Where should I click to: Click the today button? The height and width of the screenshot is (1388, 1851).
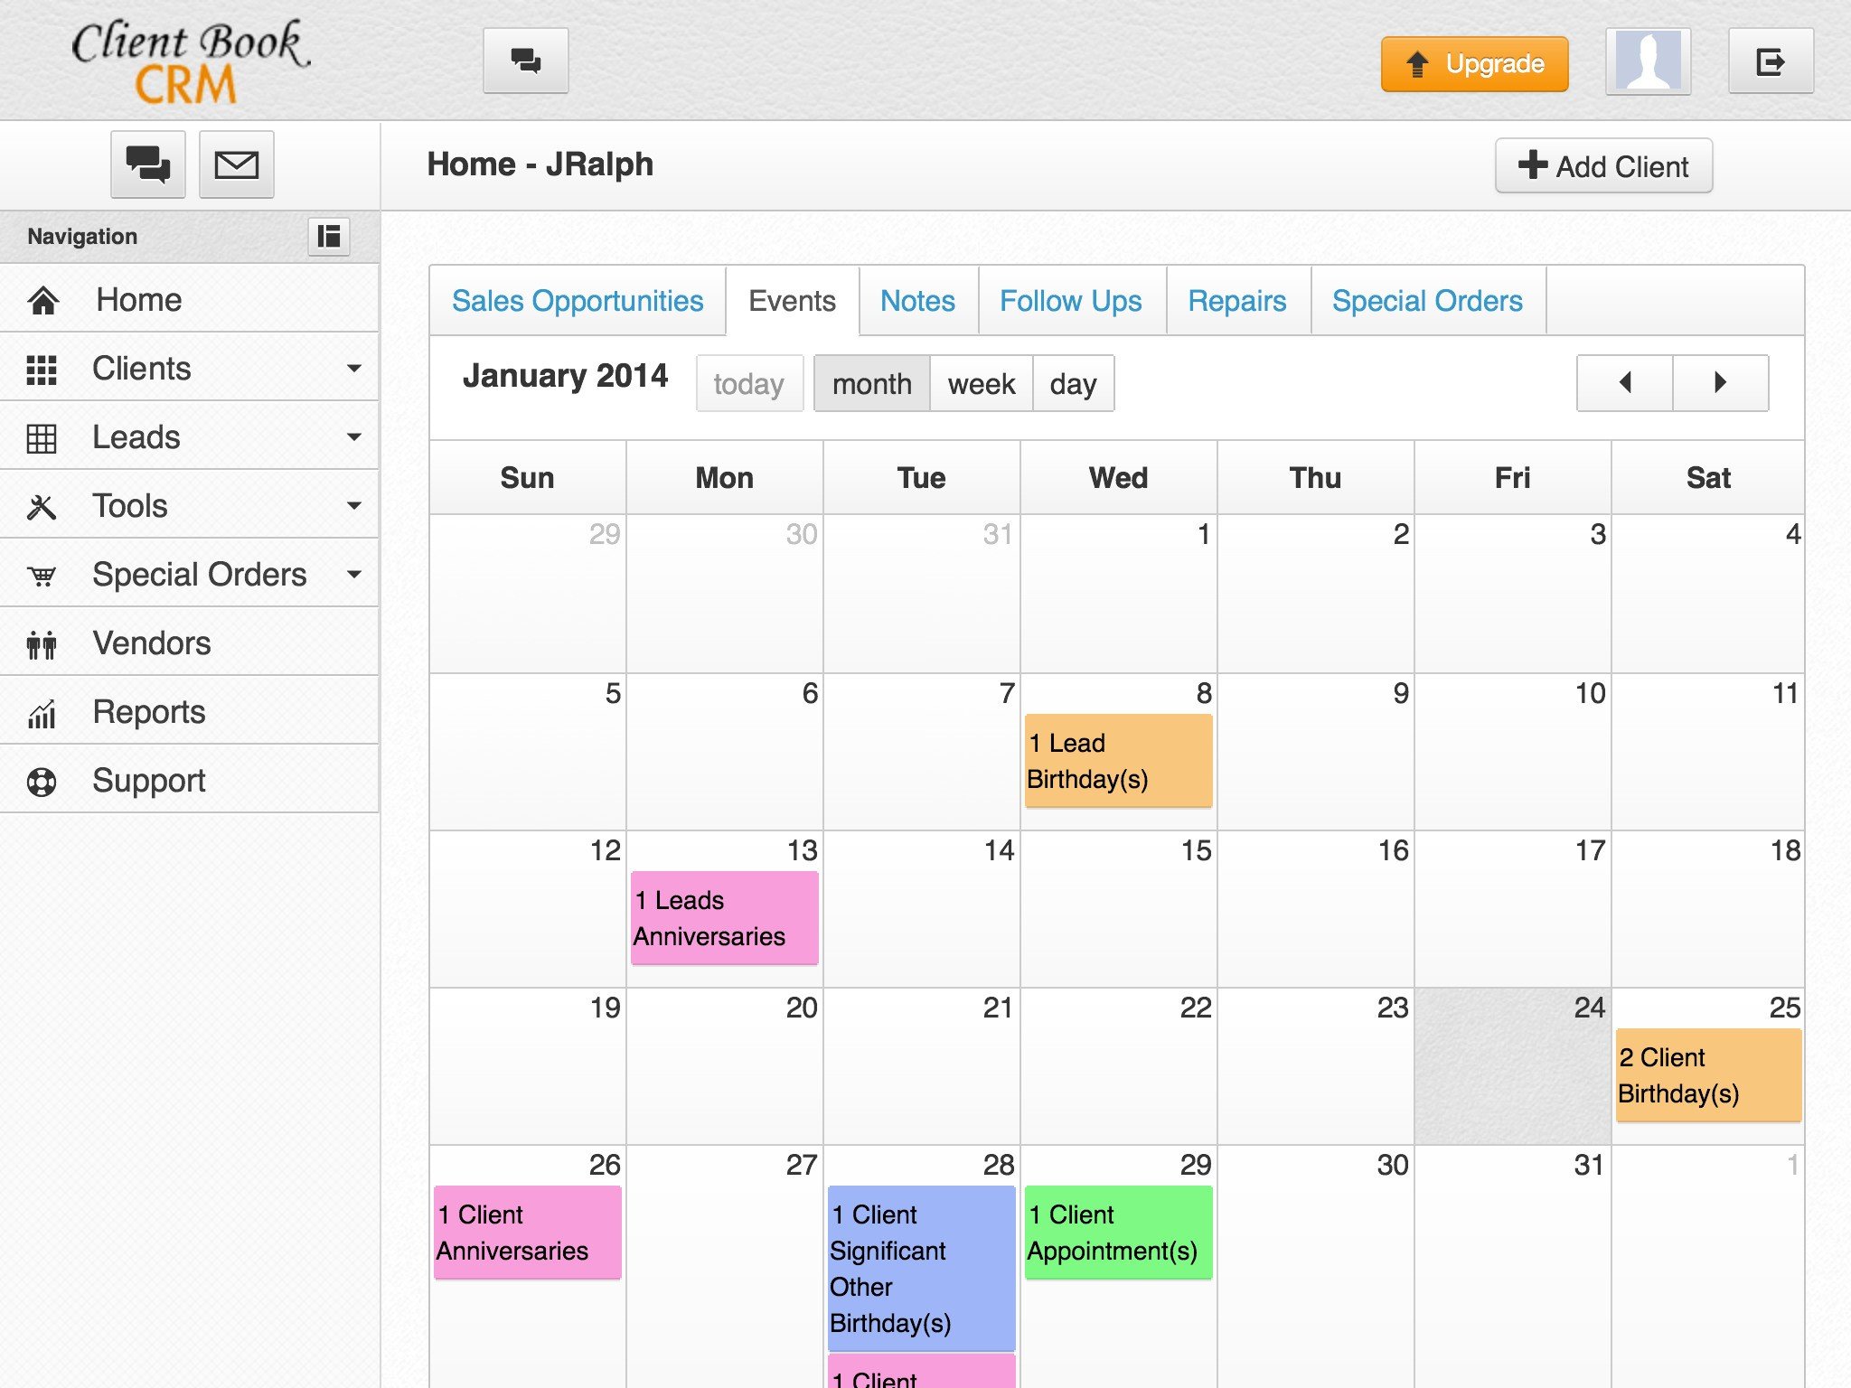749,384
